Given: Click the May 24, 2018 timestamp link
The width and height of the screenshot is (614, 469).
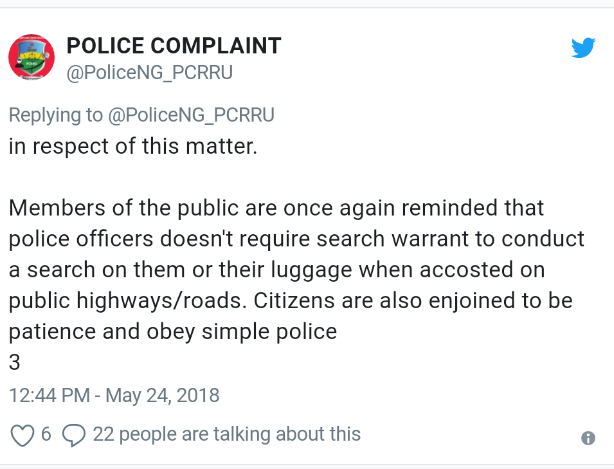Looking at the screenshot, I should (x=114, y=396).
